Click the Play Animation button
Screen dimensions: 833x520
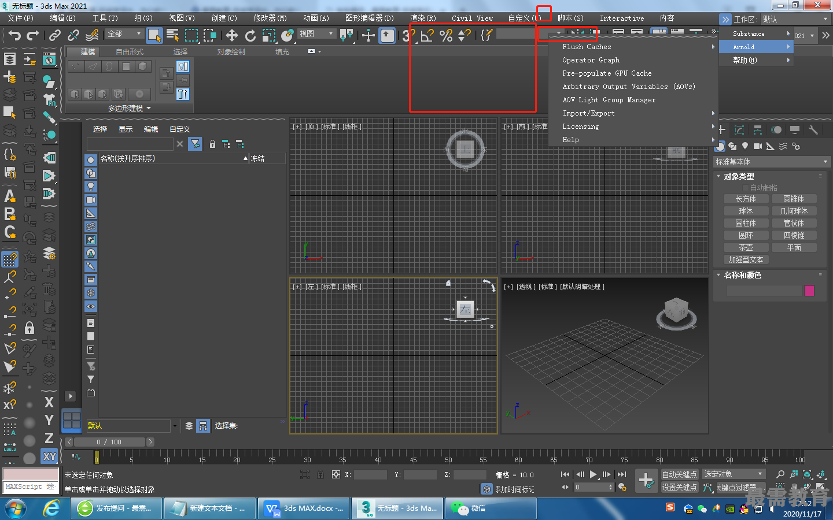[593, 474]
